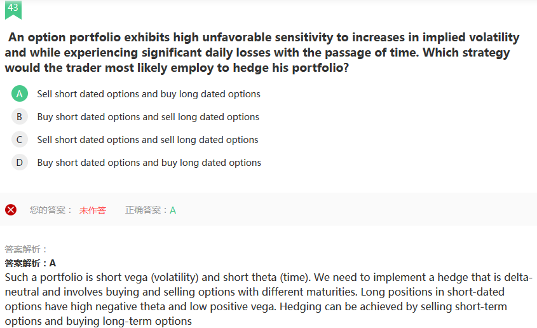Click the '正确答案' label
537x328 pixels.
146,210
